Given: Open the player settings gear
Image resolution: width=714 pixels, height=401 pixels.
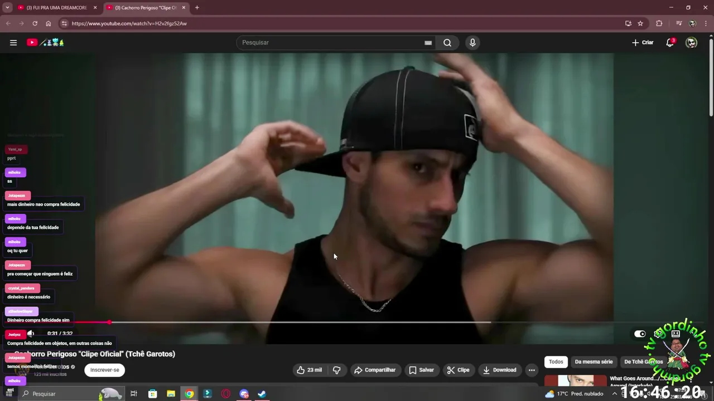Looking at the screenshot, I should coord(658,334).
